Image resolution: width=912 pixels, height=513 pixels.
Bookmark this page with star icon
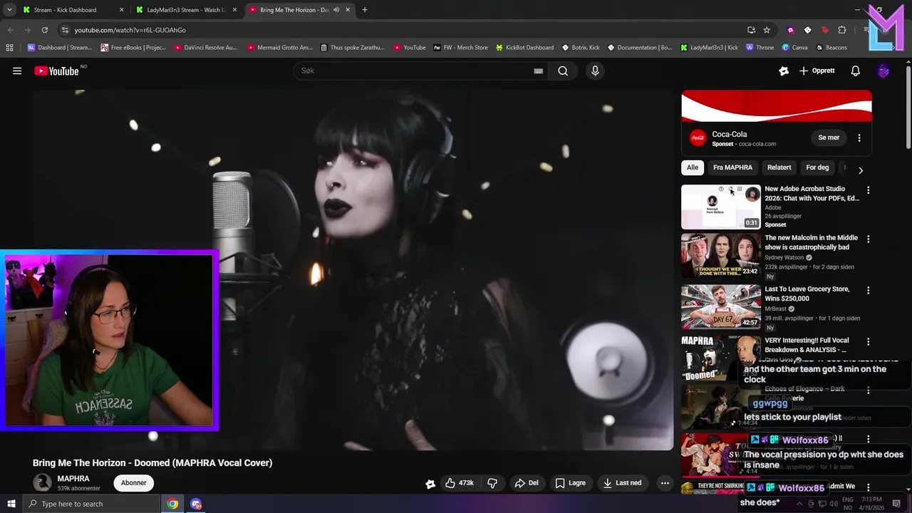click(x=767, y=30)
